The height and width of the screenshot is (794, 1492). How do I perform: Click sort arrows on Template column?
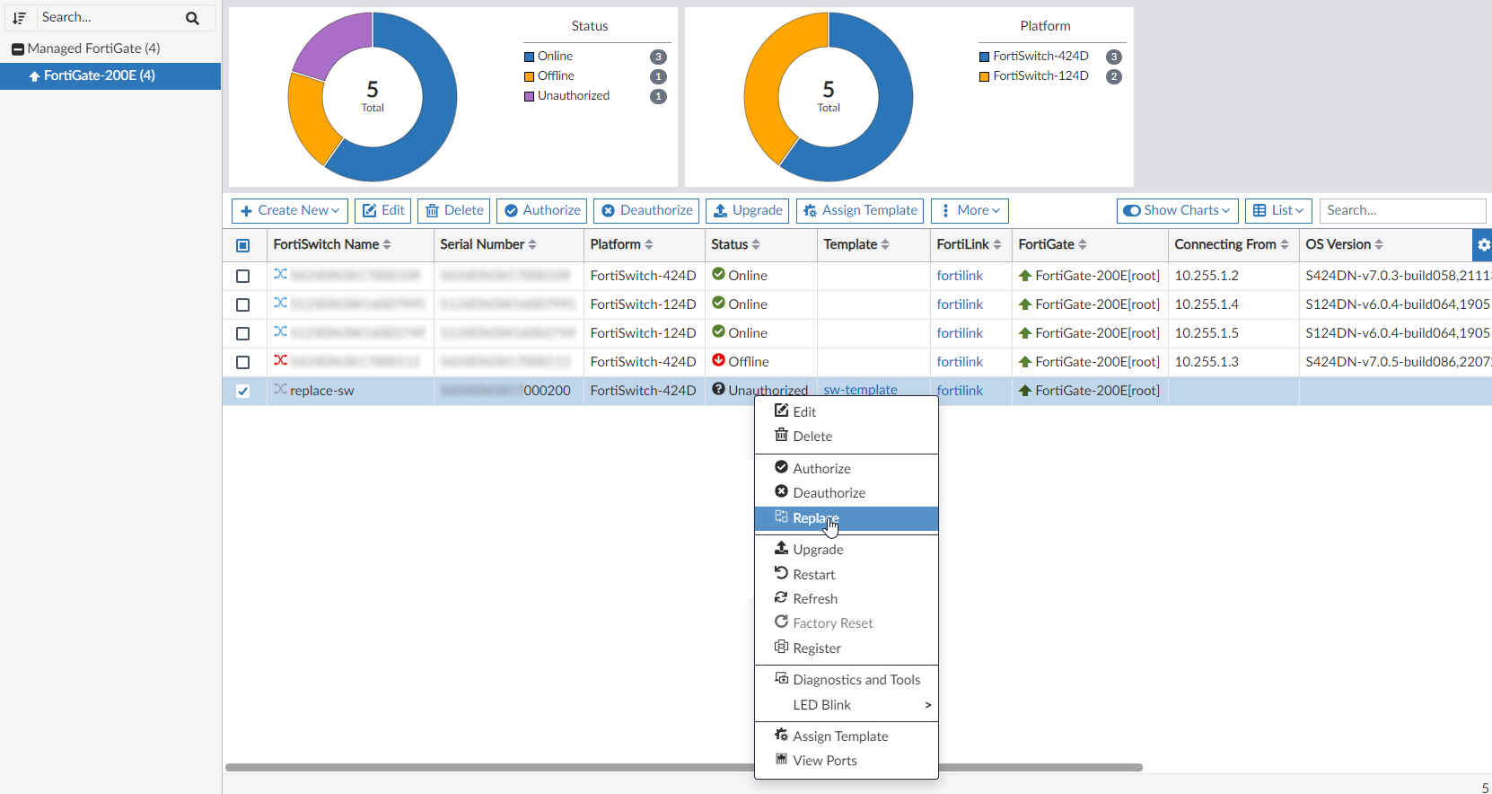pyautogui.click(x=885, y=244)
